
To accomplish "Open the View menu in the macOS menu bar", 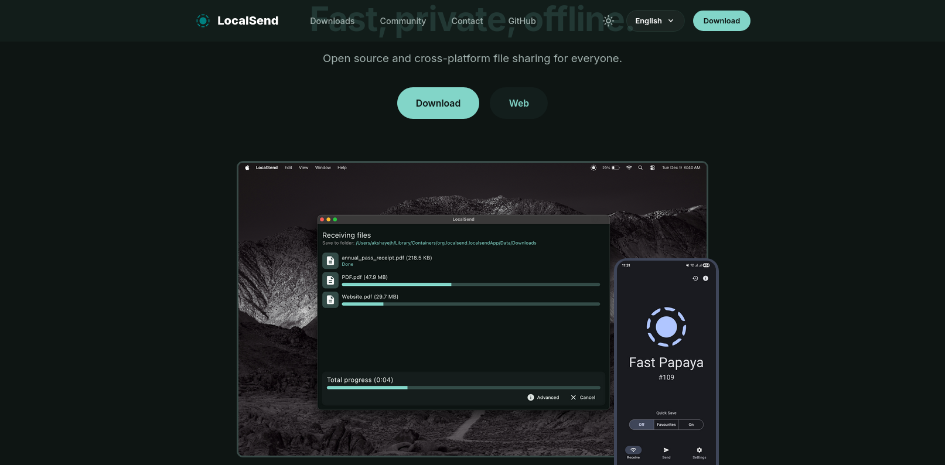I will tap(303, 167).
